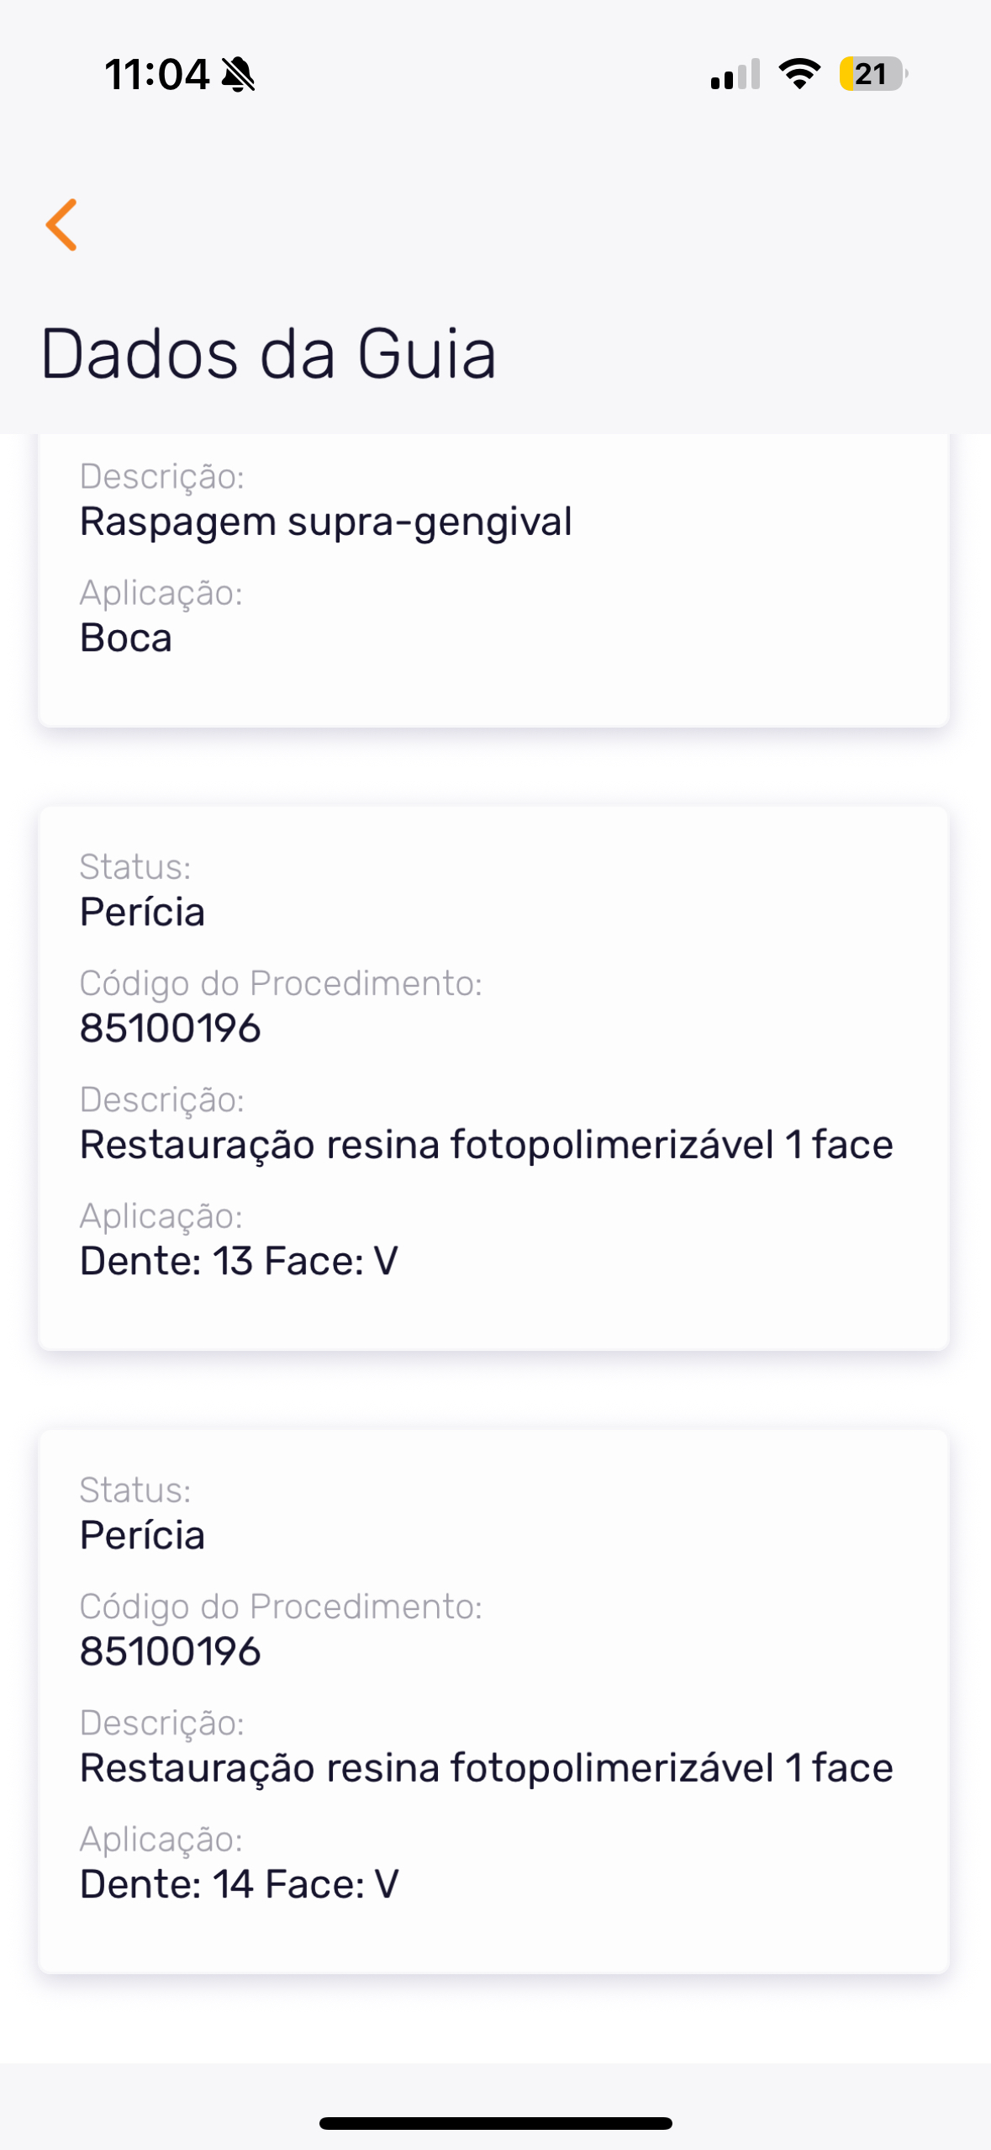Tap Restauração resina description for Dente 14
Screen dimensions: 991x2150
coord(486,1768)
